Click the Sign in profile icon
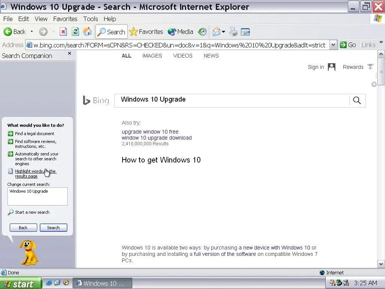Image resolution: width=385 pixels, height=289 pixels. tap(332, 67)
